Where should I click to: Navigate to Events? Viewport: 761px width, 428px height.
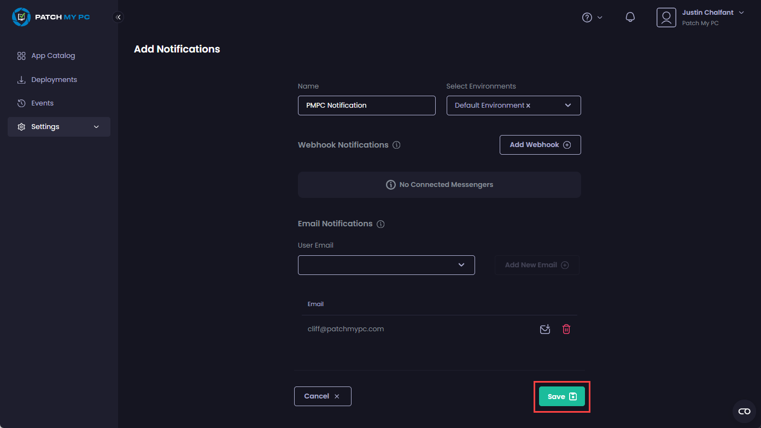click(42, 103)
